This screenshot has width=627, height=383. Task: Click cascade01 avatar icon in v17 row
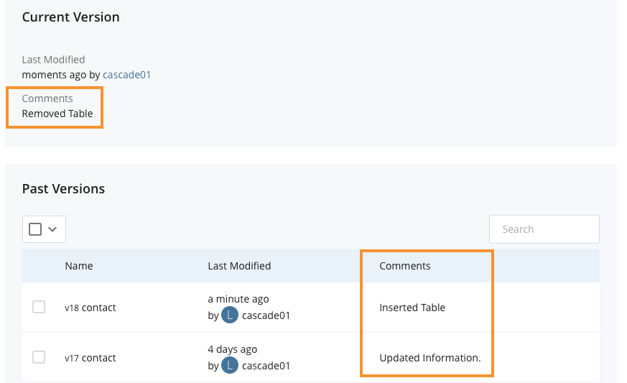[x=230, y=365]
